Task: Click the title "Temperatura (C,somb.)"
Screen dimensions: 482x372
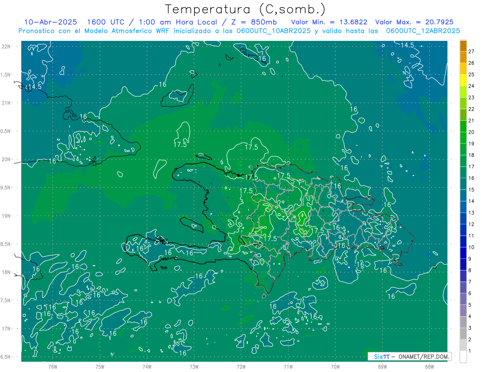Action: tap(245, 9)
